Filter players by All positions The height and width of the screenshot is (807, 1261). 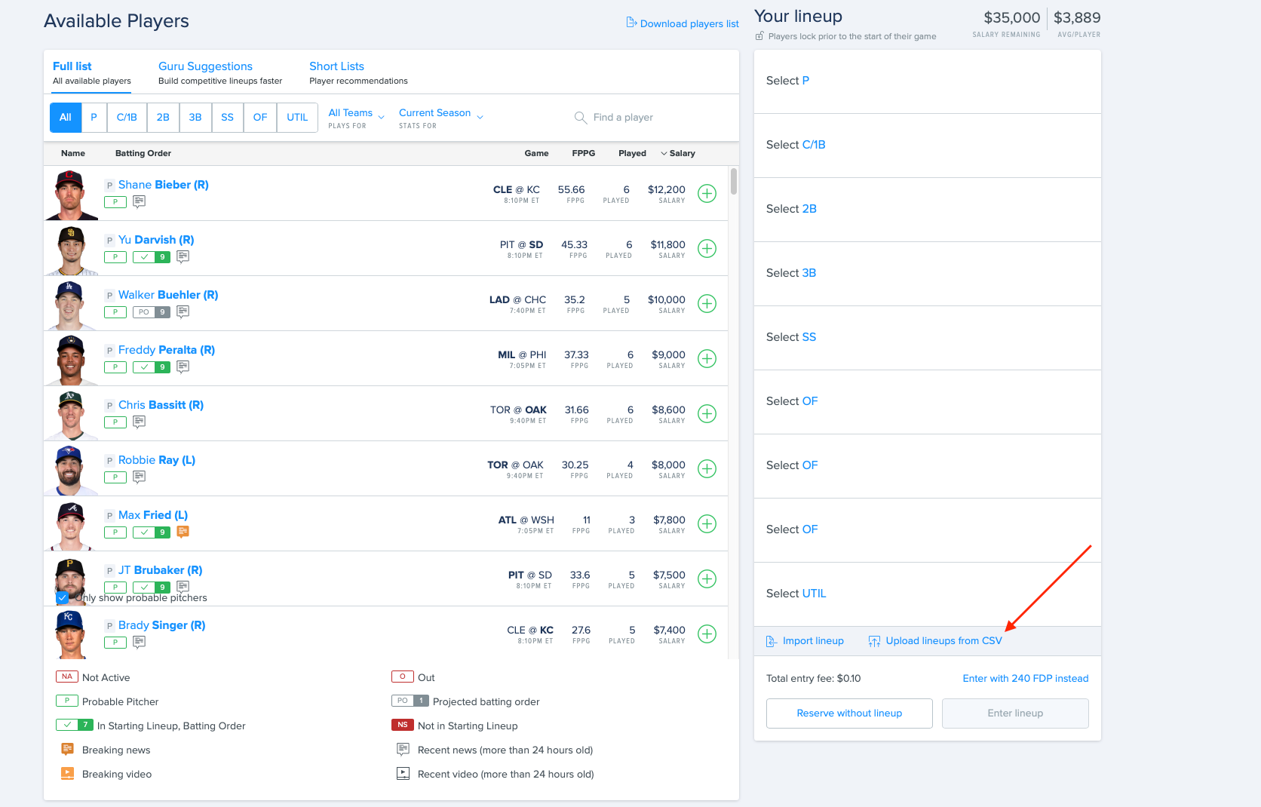pyautogui.click(x=66, y=118)
